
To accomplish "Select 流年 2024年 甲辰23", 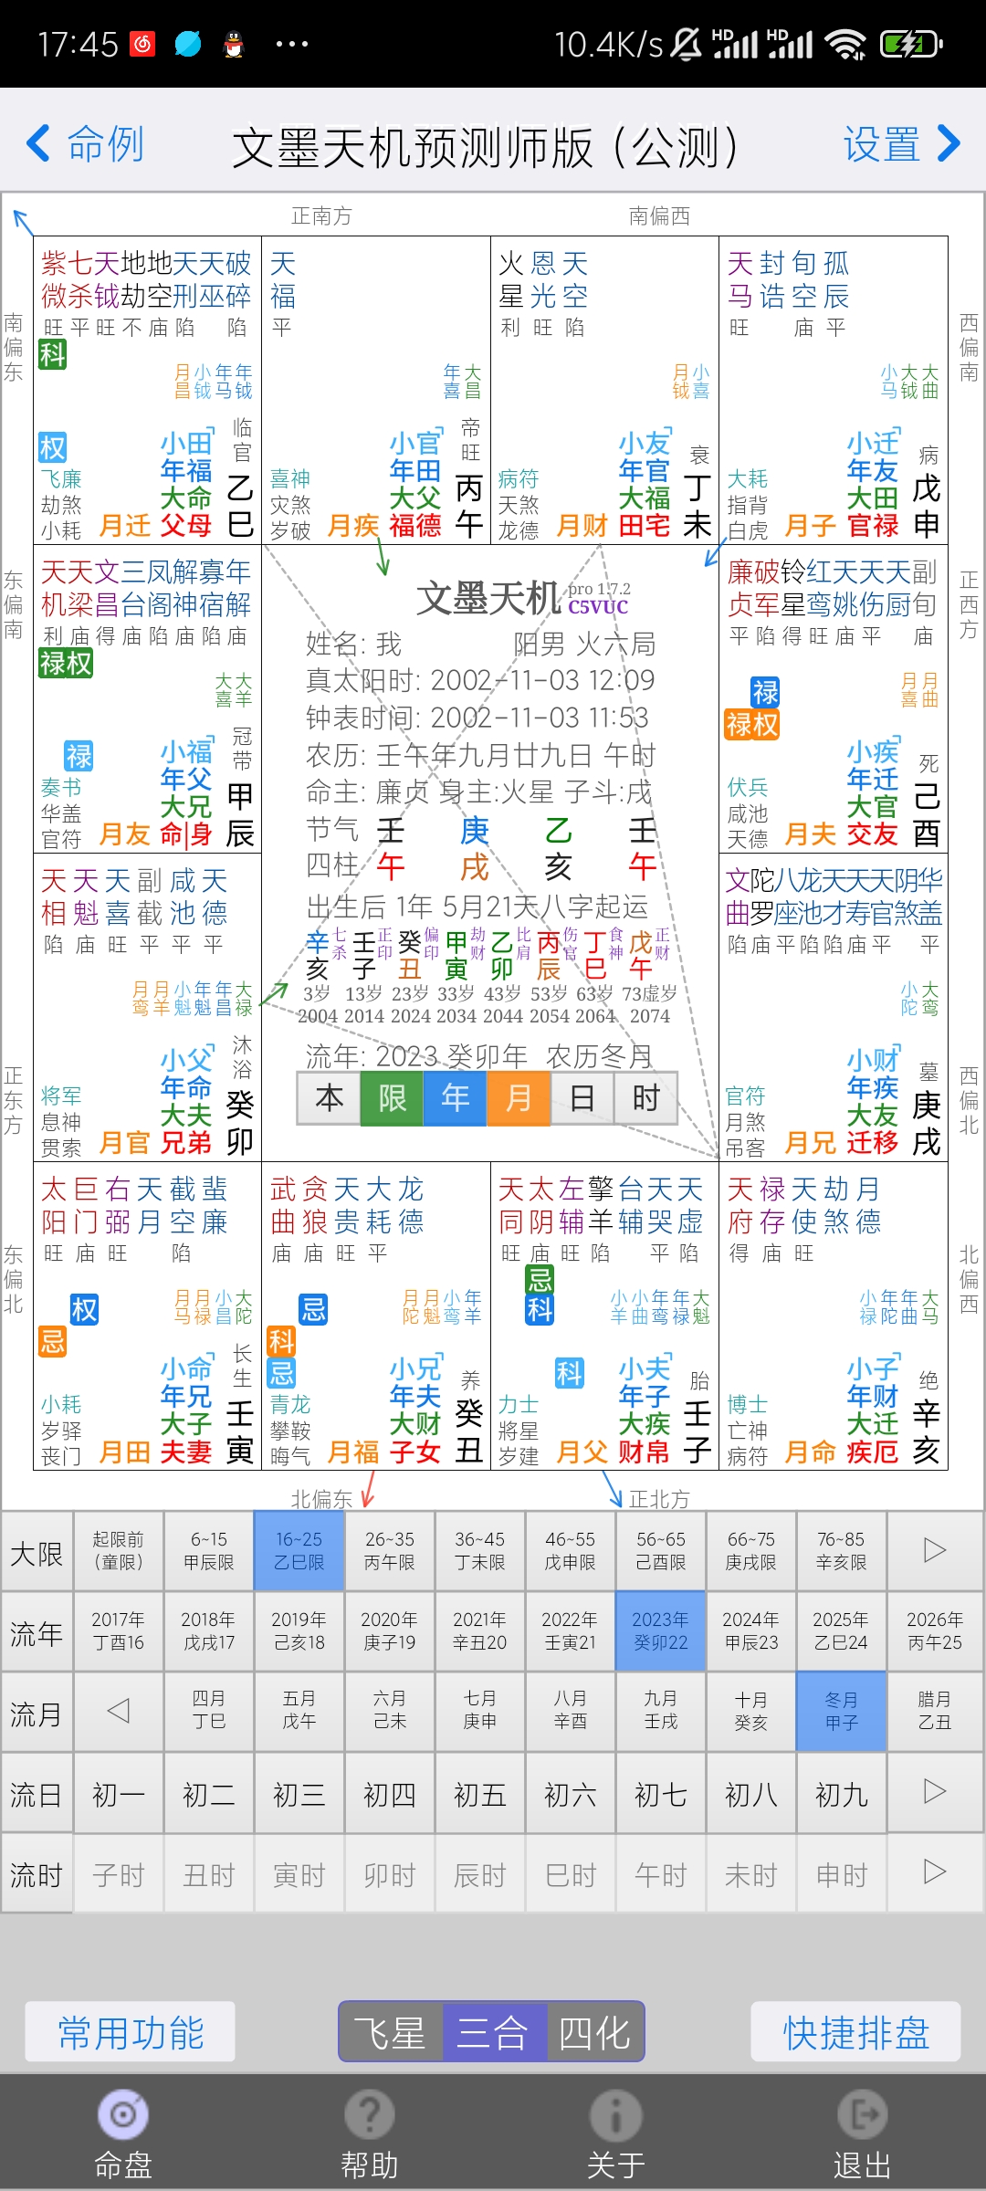I will click(x=750, y=1631).
